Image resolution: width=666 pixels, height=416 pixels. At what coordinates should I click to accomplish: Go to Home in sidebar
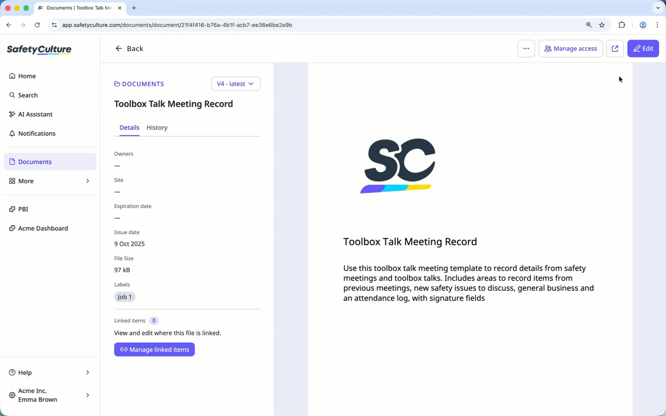[50, 76]
